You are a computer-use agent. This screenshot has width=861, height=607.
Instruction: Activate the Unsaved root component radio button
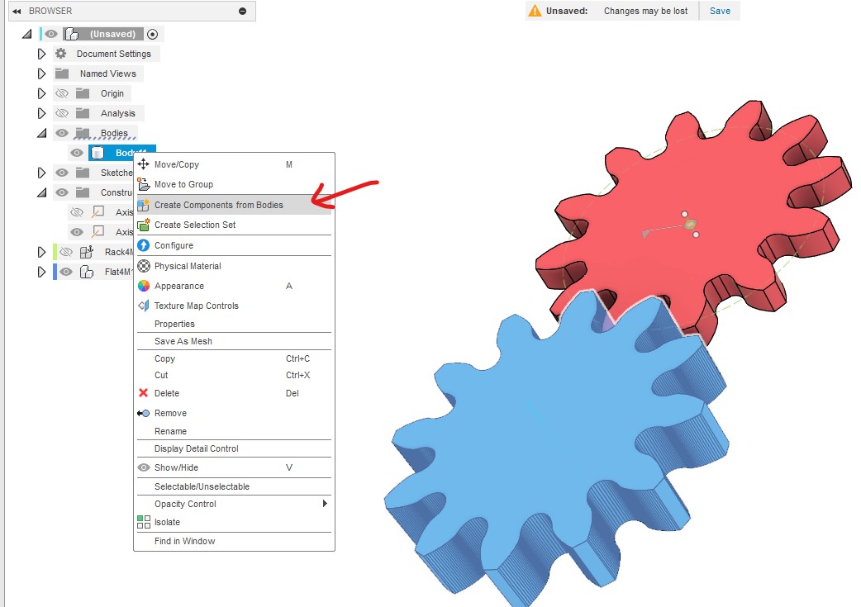152,34
